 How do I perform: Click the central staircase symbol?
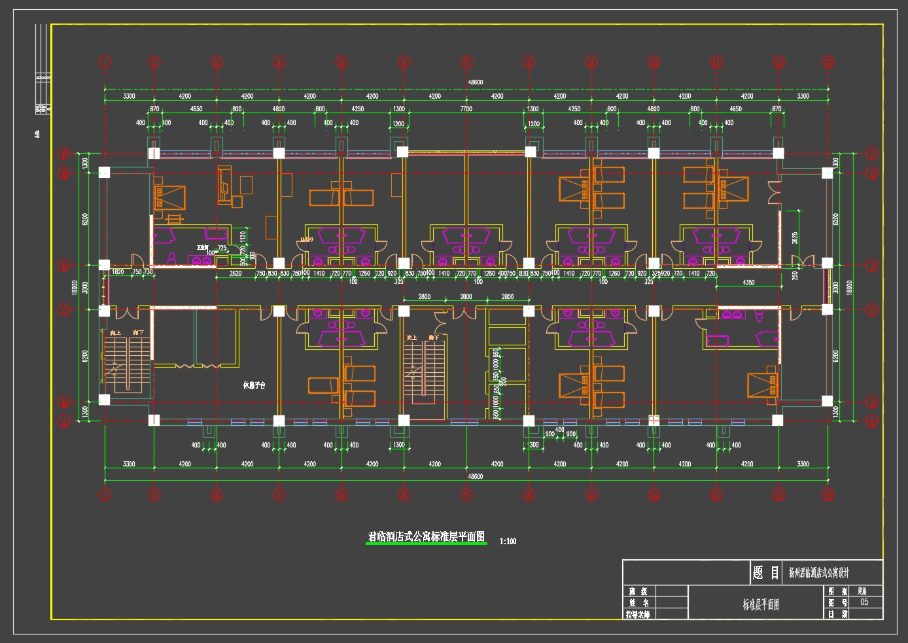423,371
